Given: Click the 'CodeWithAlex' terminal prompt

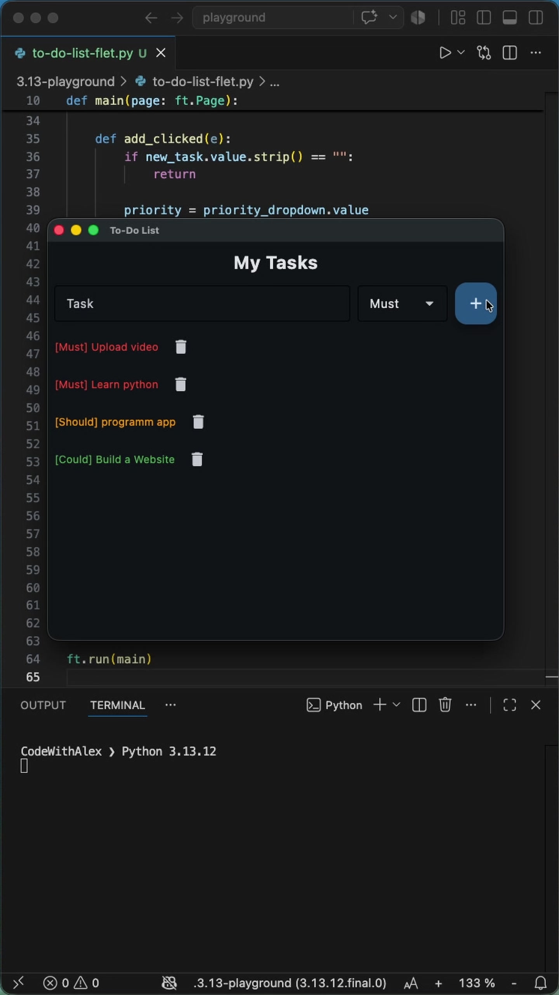Looking at the screenshot, I should tap(61, 751).
